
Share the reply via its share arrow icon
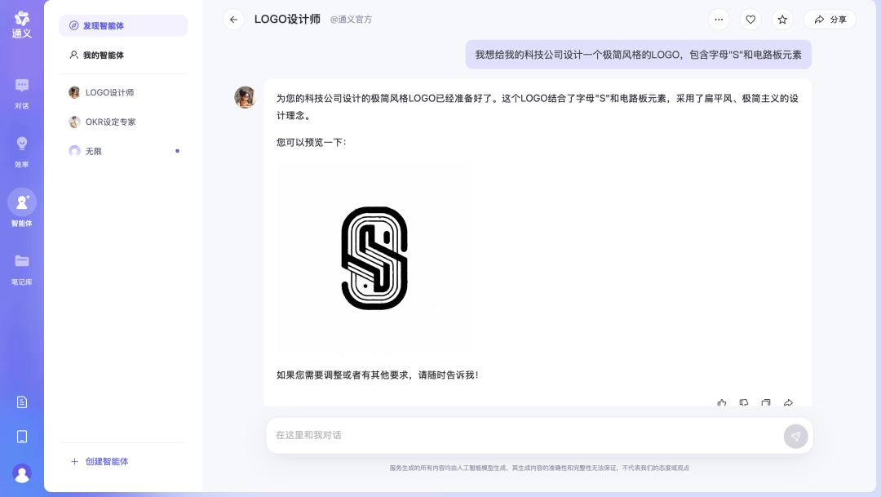(x=787, y=402)
